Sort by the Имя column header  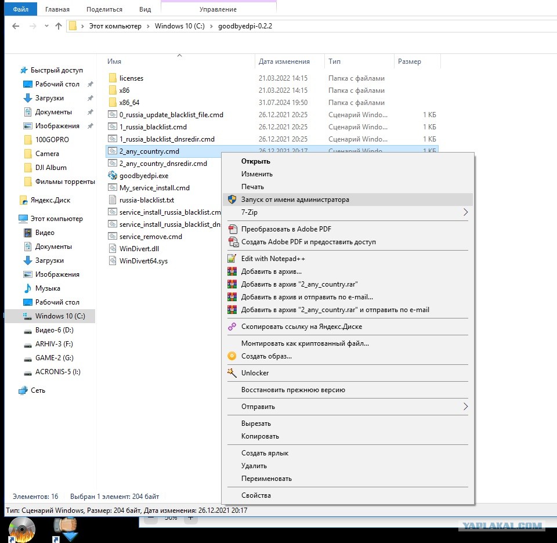coord(114,61)
